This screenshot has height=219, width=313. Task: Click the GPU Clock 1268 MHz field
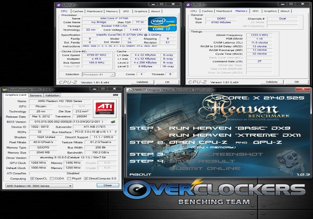click(38, 163)
